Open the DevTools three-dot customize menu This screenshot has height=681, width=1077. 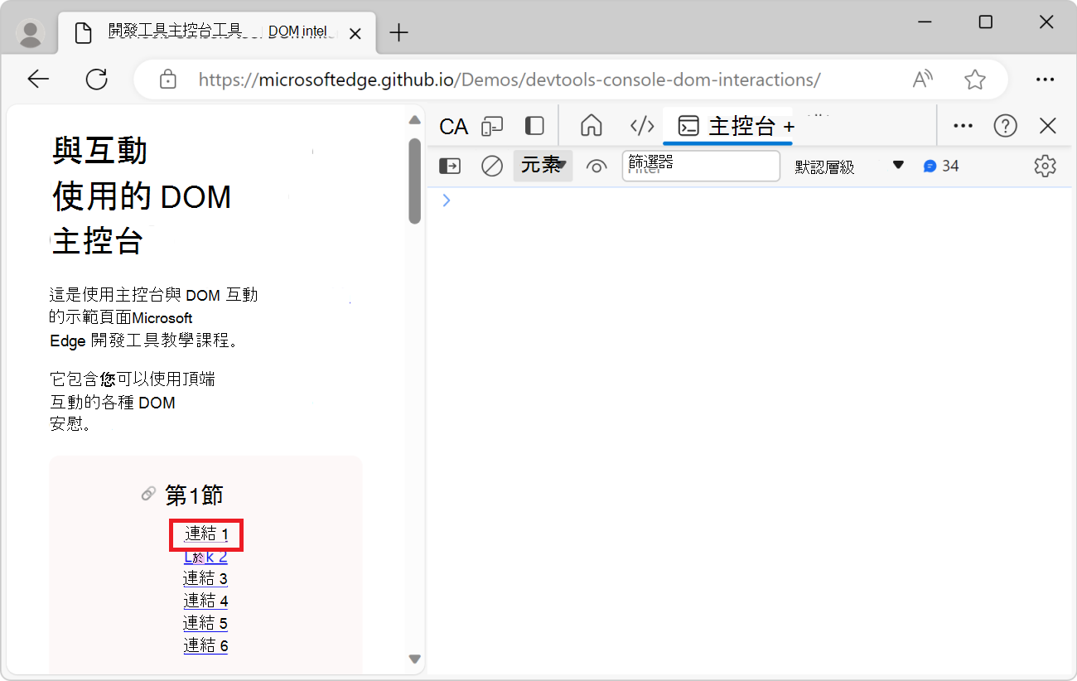963,126
